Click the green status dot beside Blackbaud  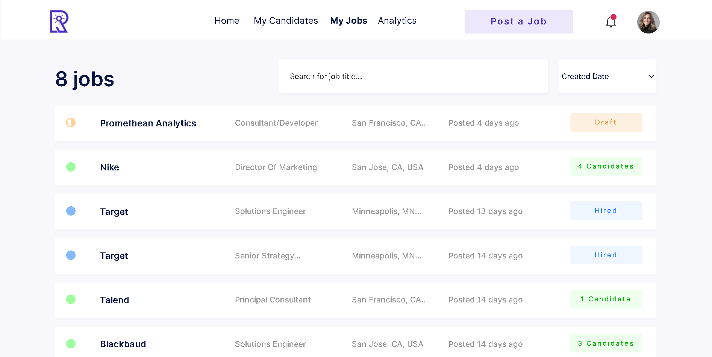pyautogui.click(x=71, y=344)
